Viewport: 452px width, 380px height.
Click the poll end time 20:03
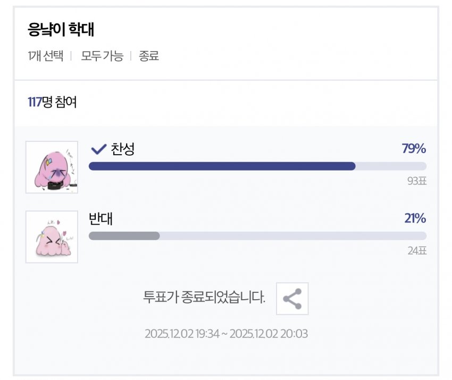(x=295, y=334)
